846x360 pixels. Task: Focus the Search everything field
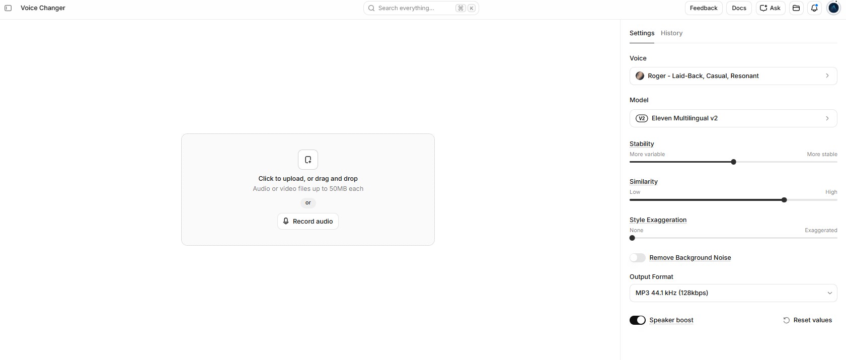[421, 8]
